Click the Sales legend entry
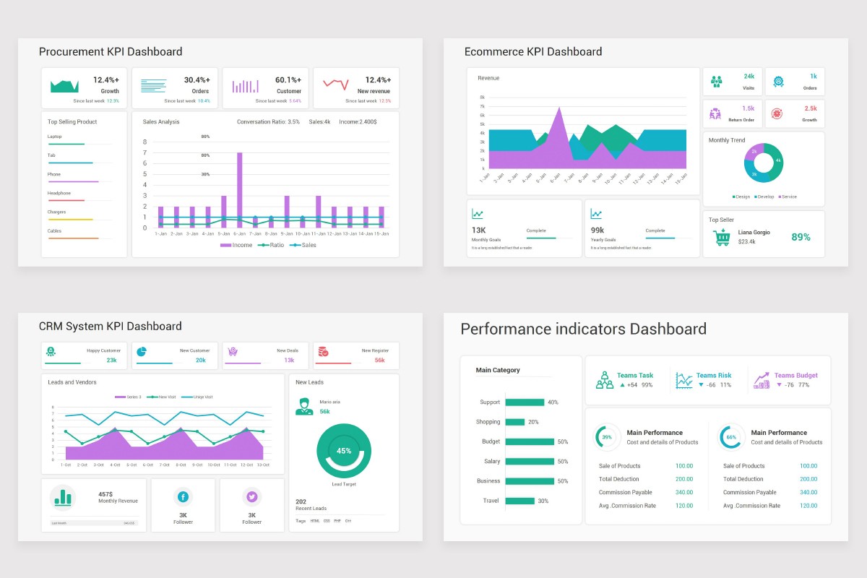 point(303,245)
